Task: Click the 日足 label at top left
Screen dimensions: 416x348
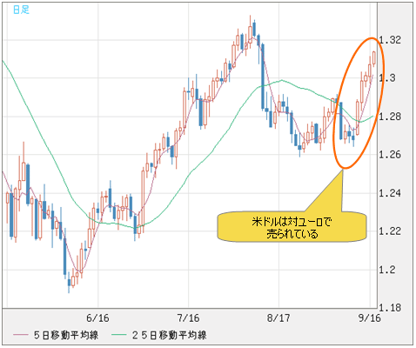Action: point(21,10)
